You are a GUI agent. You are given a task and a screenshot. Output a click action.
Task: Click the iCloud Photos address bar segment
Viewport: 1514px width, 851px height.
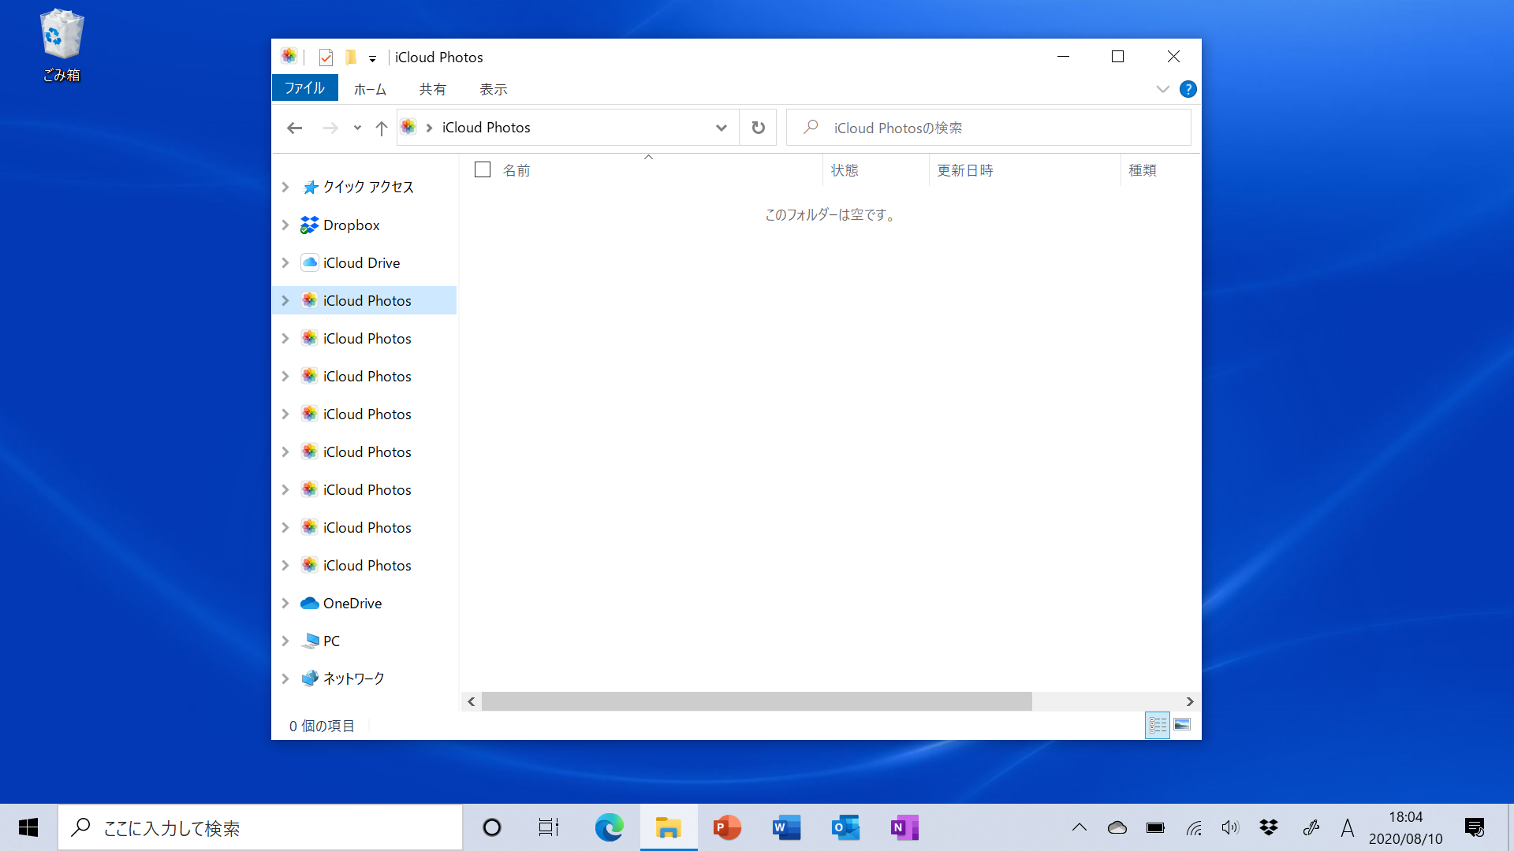[x=486, y=128]
